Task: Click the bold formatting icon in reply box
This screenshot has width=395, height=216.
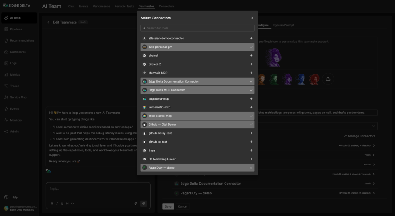Action: pyautogui.click(x=52, y=203)
